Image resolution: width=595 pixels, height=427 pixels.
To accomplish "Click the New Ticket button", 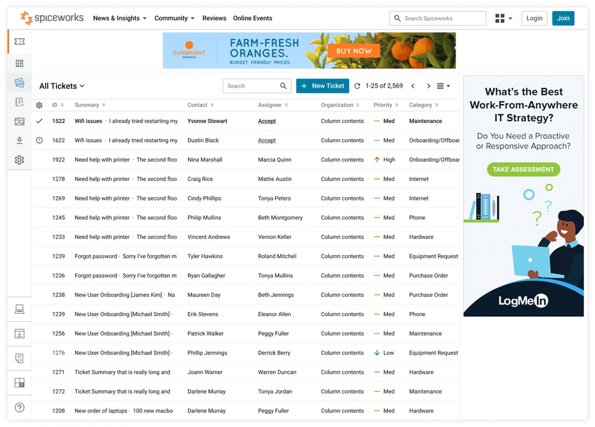I will 322,86.
